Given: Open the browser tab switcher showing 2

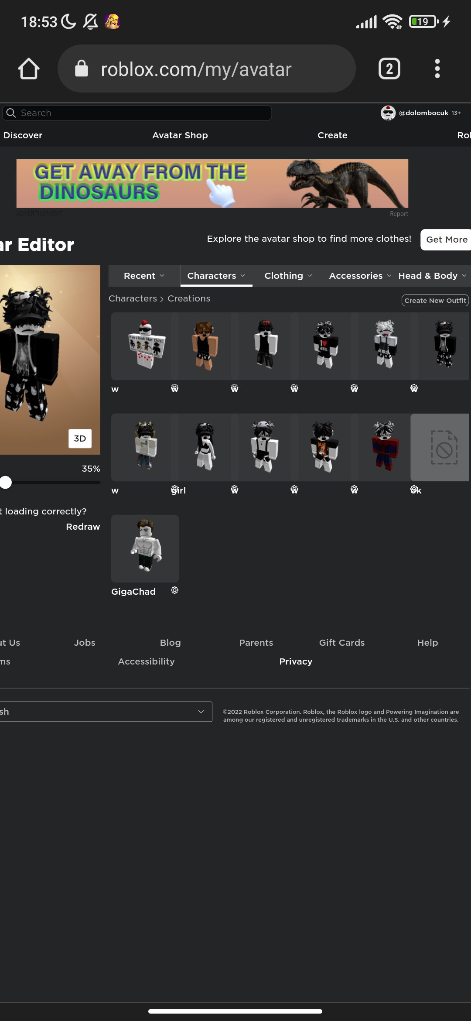Looking at the screenshot, I should (389, 69).
